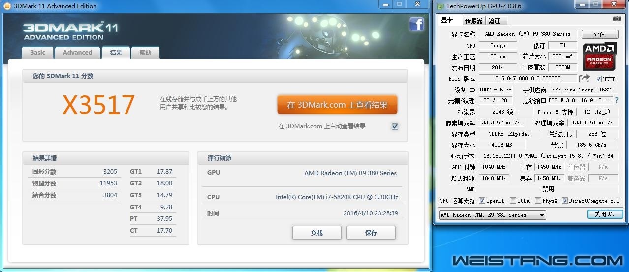Click the GPU field showing Tonga
Image resolution: width=629 pixels, height=272 pixels.
tap(498, 45)
